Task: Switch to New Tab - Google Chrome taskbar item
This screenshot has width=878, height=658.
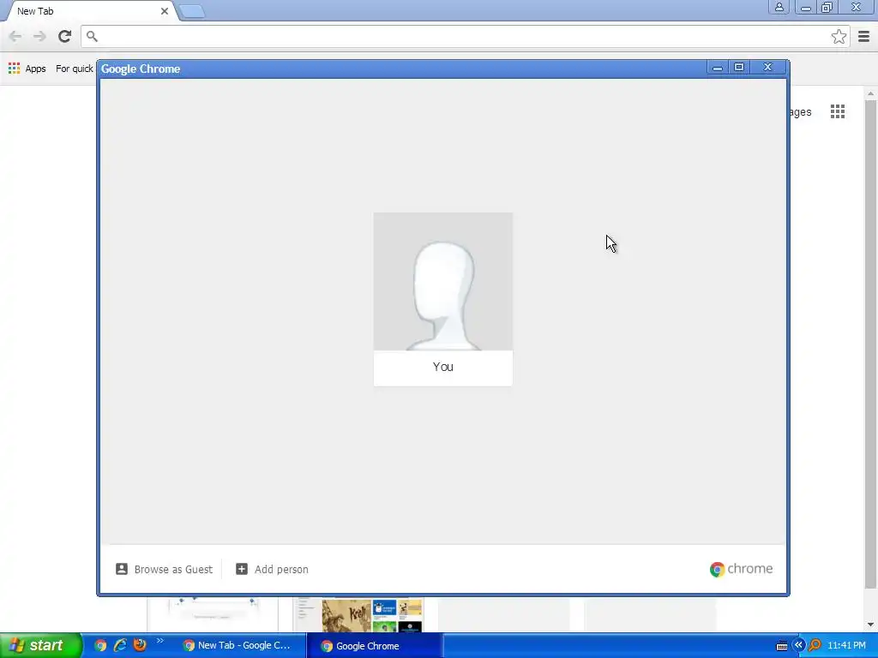Action: coord(239,646)
